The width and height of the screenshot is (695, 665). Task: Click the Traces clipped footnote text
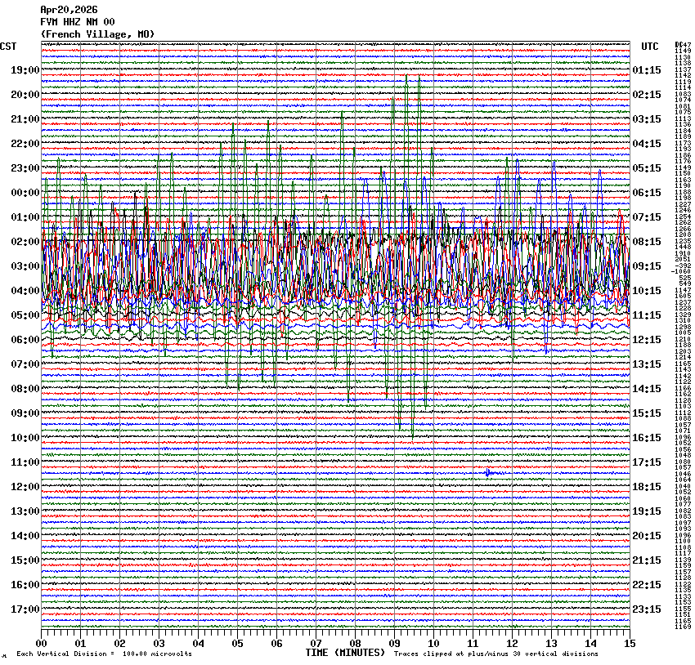point(495,654)
